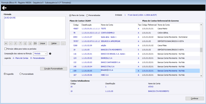Insert the division slash operator
Viewport: 206px width, 104px height.
point(16,43)
